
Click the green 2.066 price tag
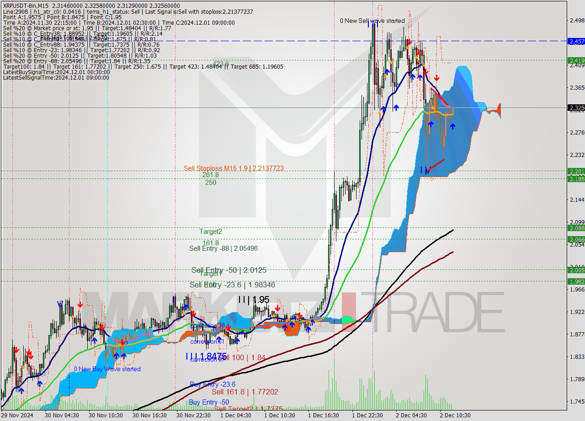pyautogui.click(x=576, y=239)
